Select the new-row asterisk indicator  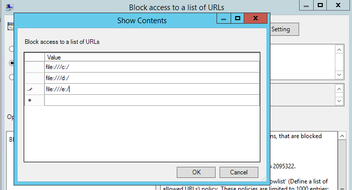(x=34, y=100)
